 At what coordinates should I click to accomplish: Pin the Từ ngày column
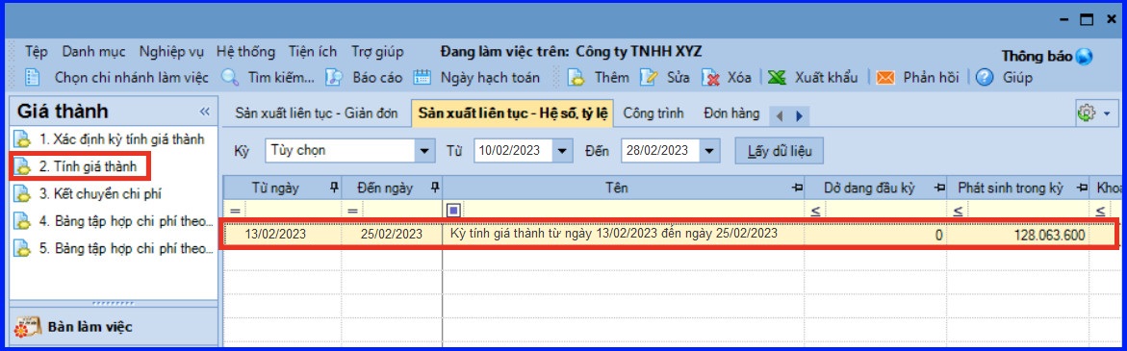pos(333,188)
